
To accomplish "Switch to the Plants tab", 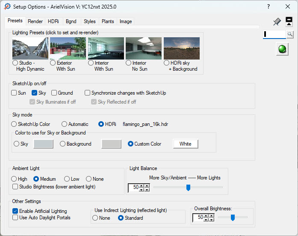I will (108, 21).
